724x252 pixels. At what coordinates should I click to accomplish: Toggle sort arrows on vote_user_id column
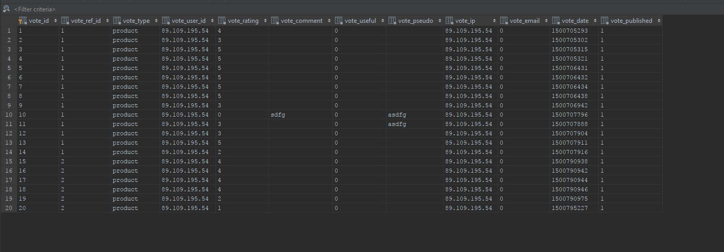tap(212, 21)
